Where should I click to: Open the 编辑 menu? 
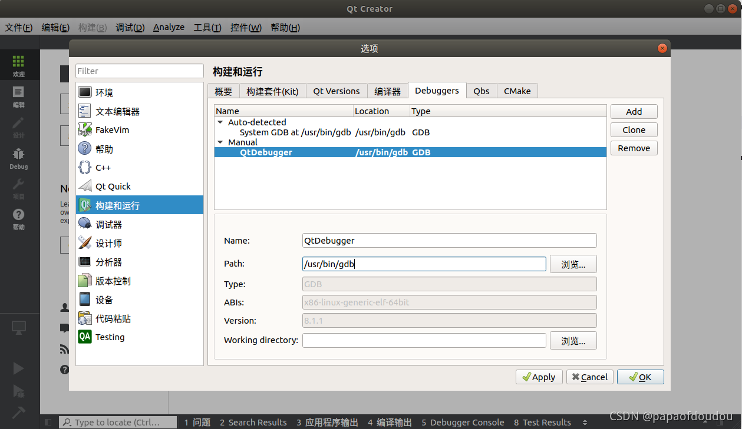click(x=55, y=27)
